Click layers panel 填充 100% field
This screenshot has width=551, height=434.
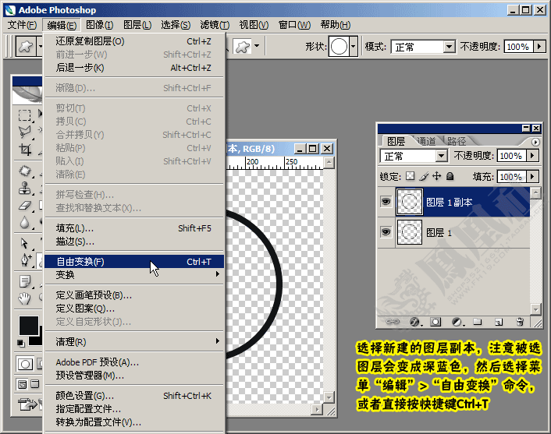(512, 176)
